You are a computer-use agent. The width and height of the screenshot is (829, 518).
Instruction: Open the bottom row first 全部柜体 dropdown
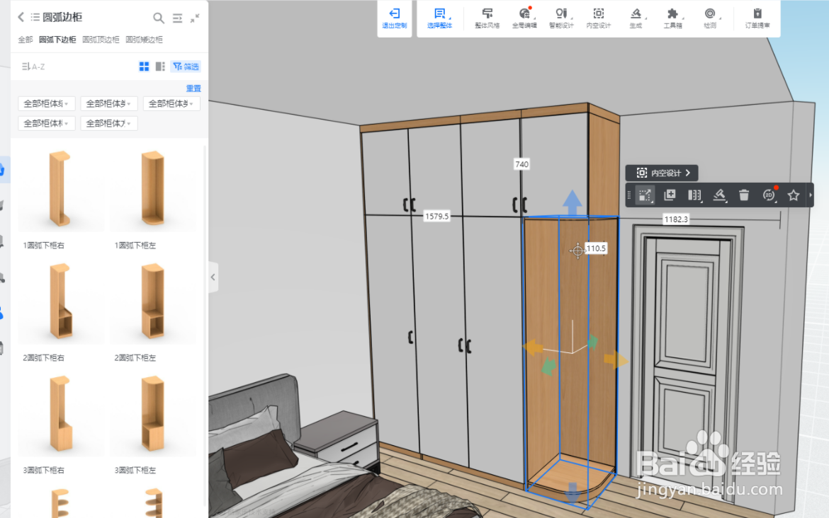47,124
